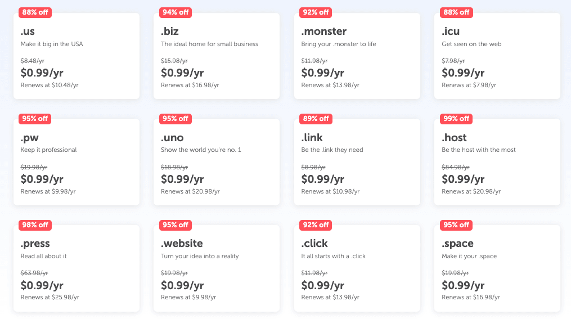The height and width of the screenshot is (319, 571).
Task: Click the struck-through $84.98/yr price
Action: [x=456, y=167]
